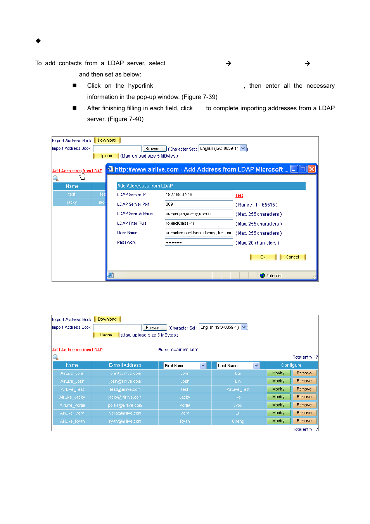Click the Name column header in lower table

[72, 365]
